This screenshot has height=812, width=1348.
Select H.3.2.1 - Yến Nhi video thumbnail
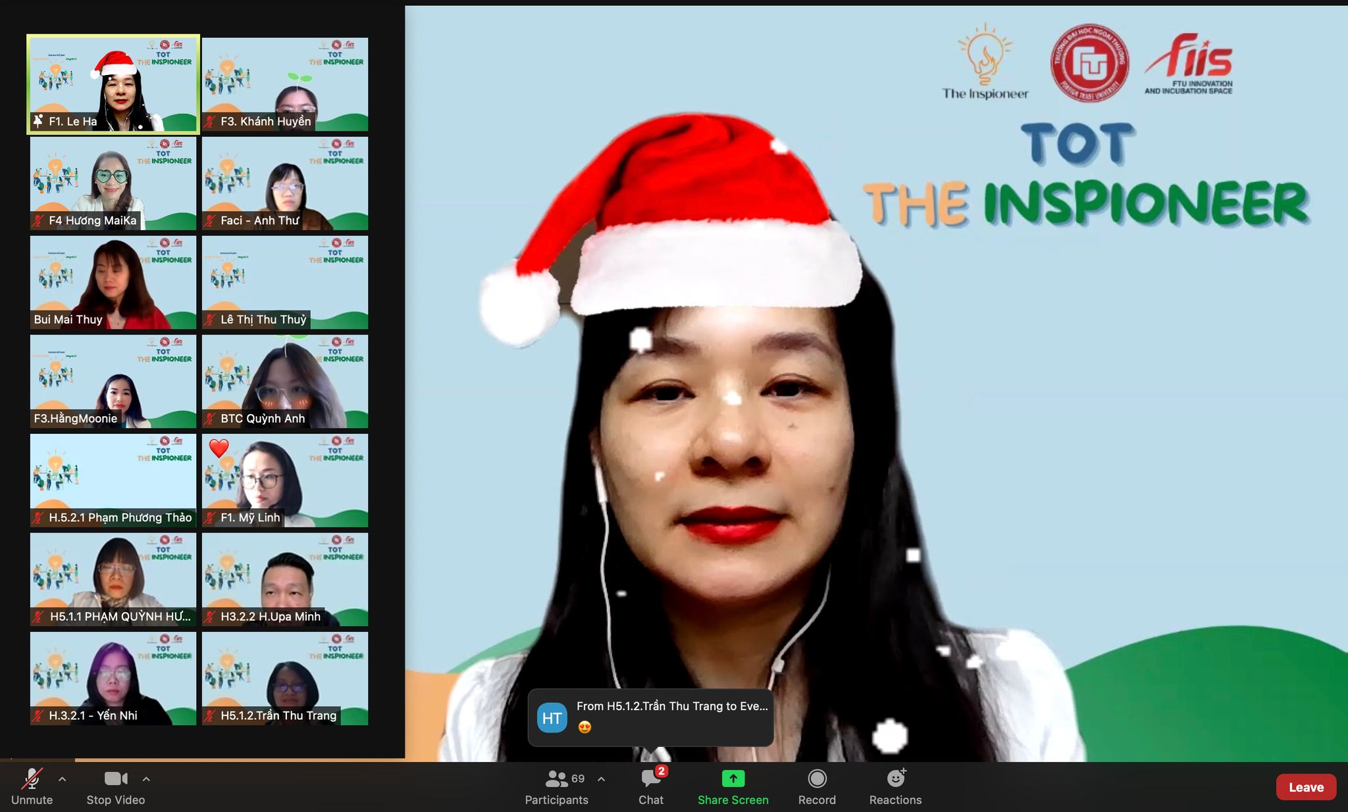click(113, 679)
